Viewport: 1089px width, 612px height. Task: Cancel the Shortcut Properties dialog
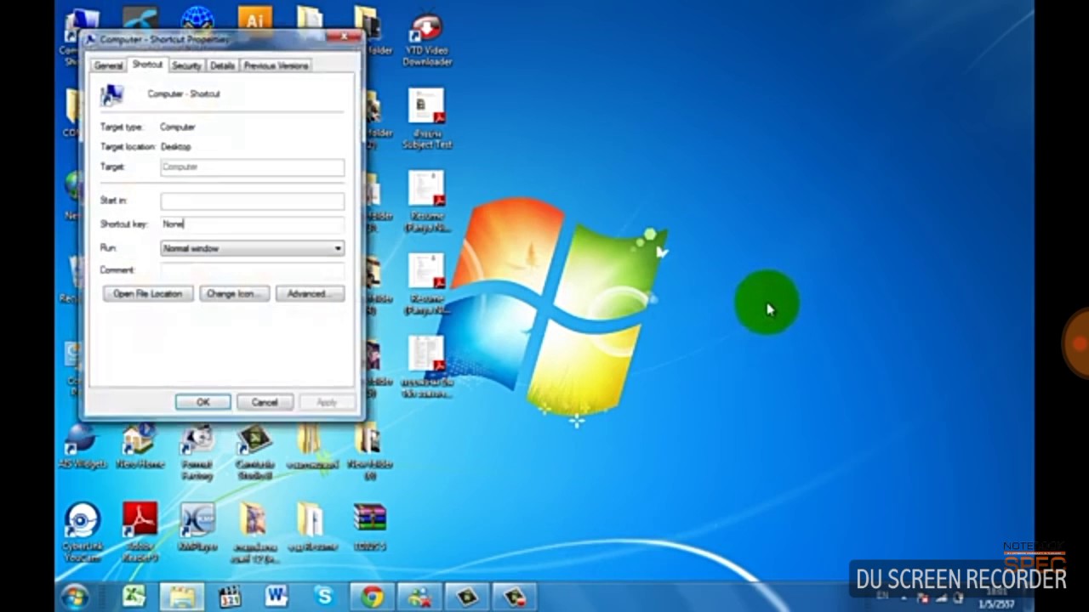pyautogui.click(x=265, y=402)
